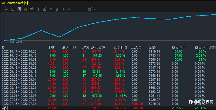Click the 最大浮亏比例 column header
The image size is (216, 110).
pos(205,48)
